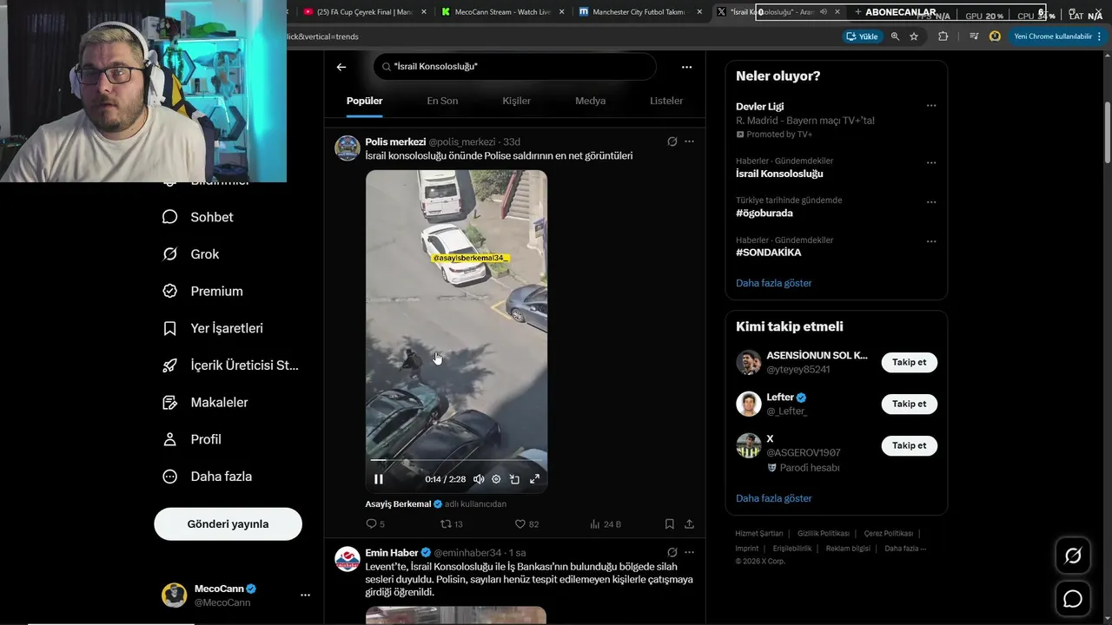Show more follow suggestions link

pos(774,498)
